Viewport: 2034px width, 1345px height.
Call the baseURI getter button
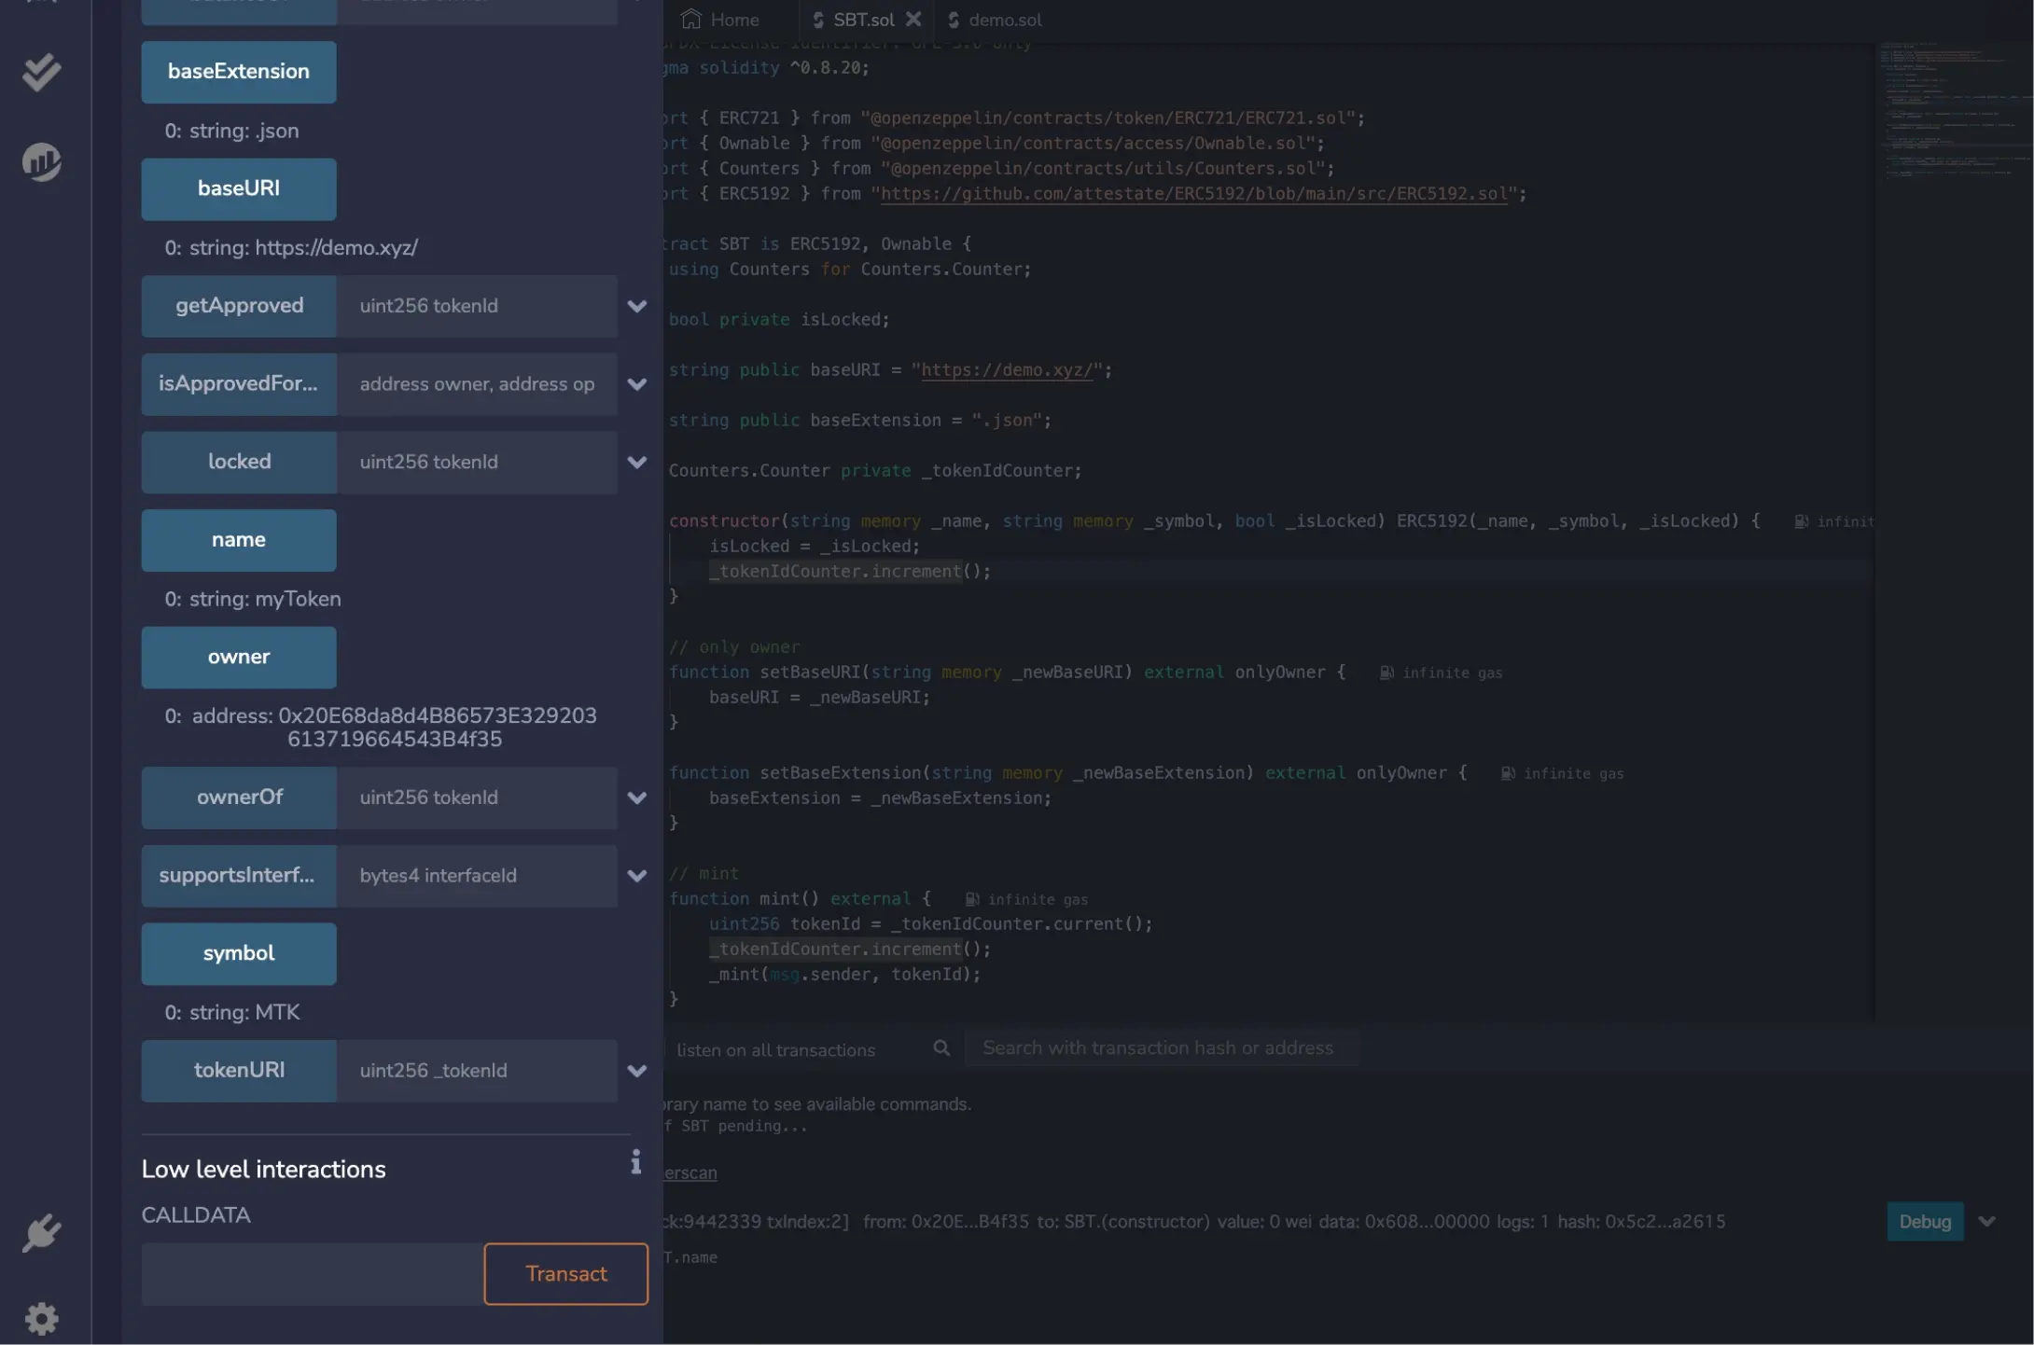(239, 188)
